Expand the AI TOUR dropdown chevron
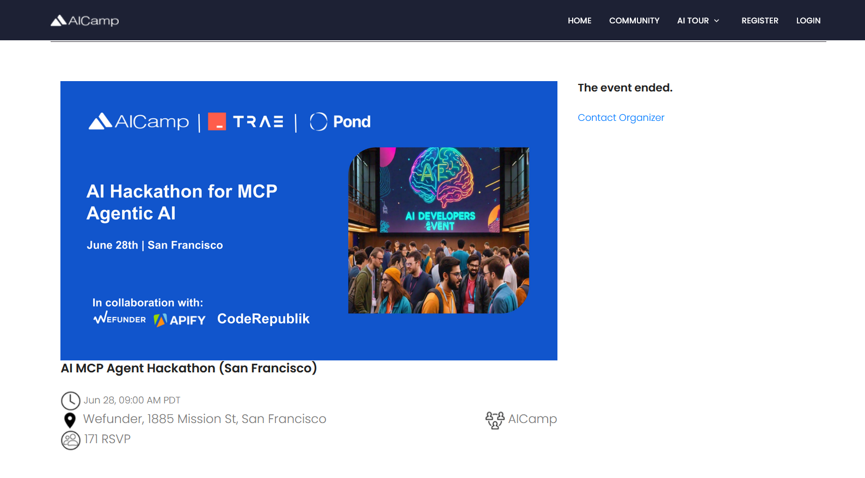Image resolution: width=865 pixels, height=478 pixels. 716,21
